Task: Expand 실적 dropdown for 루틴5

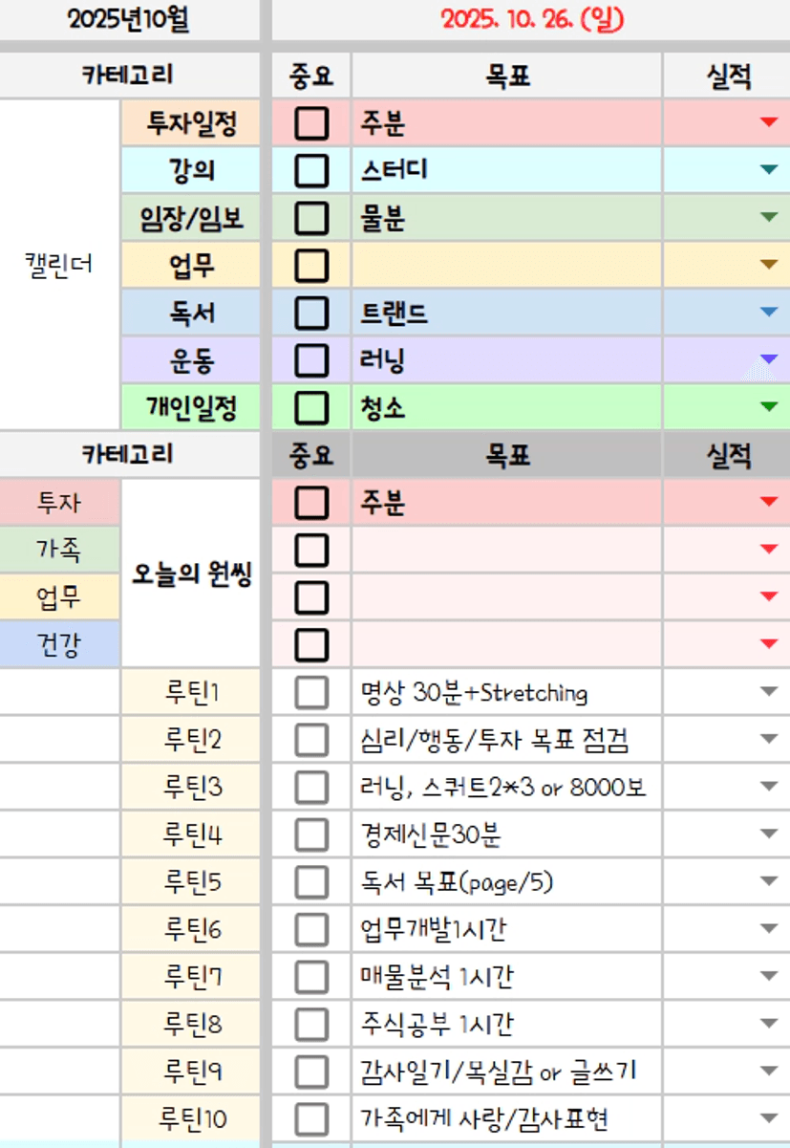Action: point(769,881)
